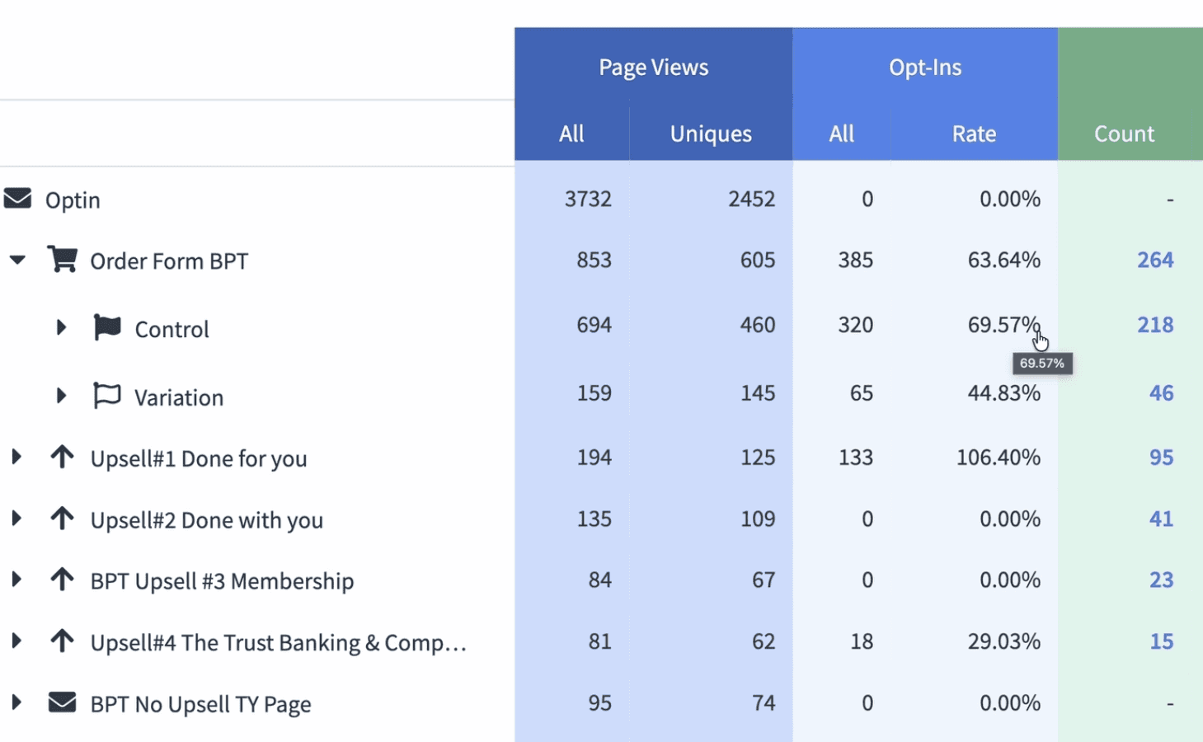Click the filled flag icon next to Control
This screenshot has width=1203, height=742.
(107, 327)
